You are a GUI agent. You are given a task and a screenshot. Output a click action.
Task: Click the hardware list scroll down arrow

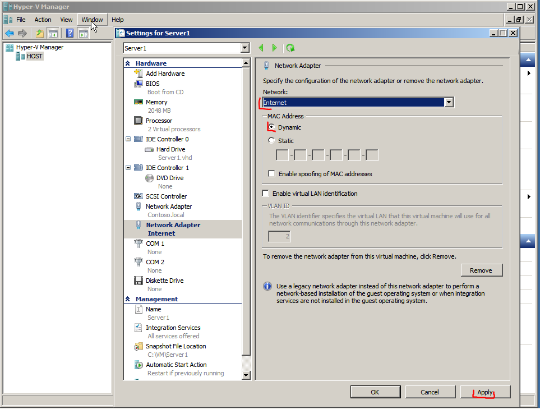(x=246, y=375)
